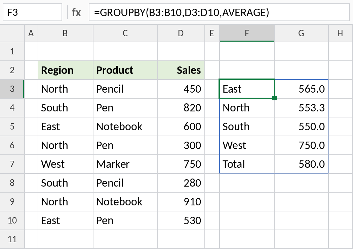Click the cell showing 553.3
This screenshot has height=249, width=353.
[302, 108]
